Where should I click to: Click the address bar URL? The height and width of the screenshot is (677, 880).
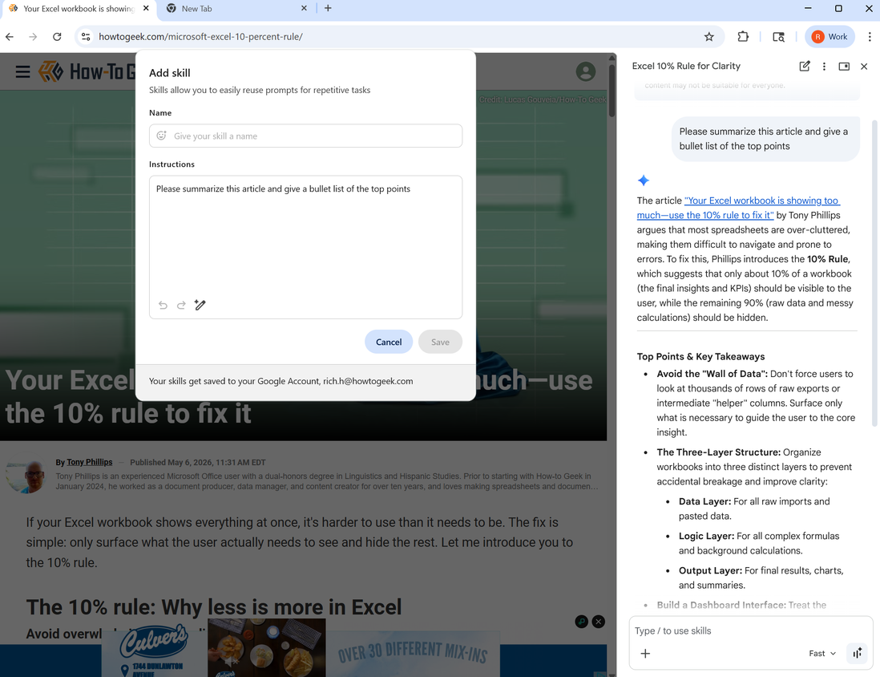200,37
